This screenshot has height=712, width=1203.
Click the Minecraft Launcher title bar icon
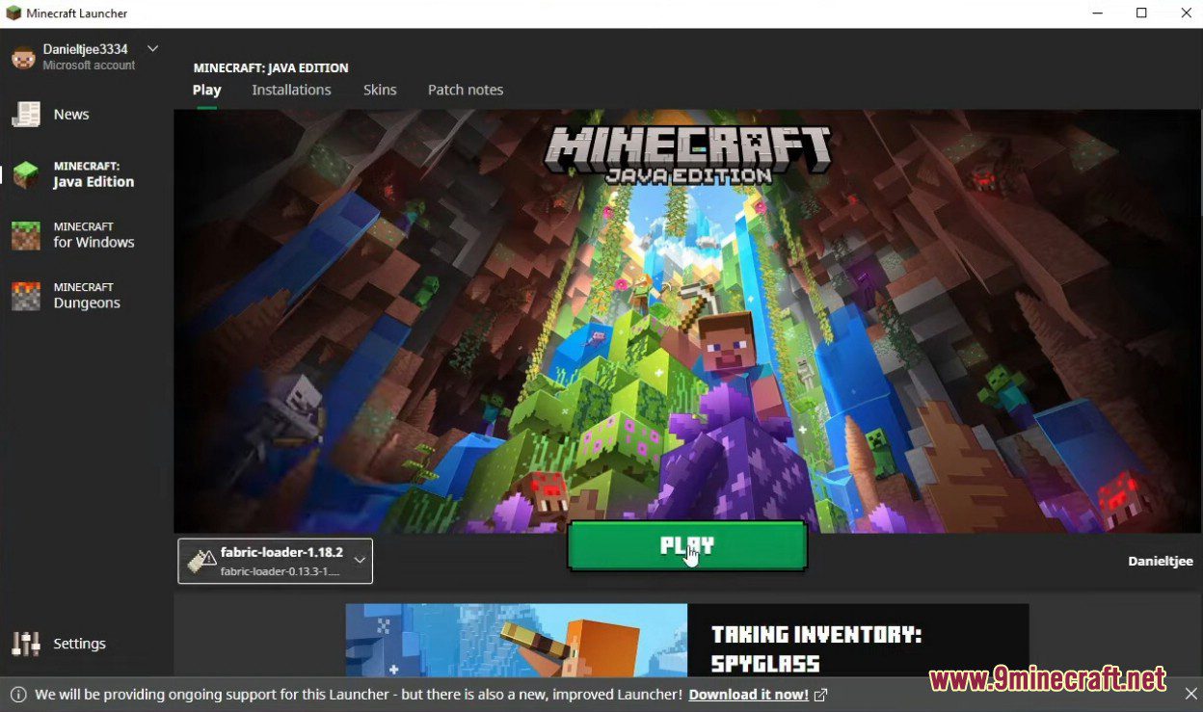[13, 13]
